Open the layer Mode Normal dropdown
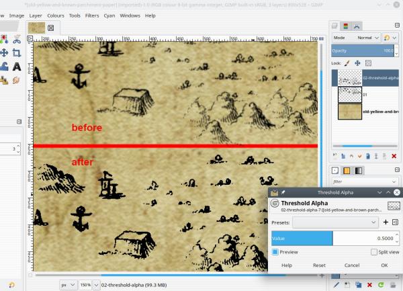The width and height of the screenshot is (403, 291). pos(356,38)
